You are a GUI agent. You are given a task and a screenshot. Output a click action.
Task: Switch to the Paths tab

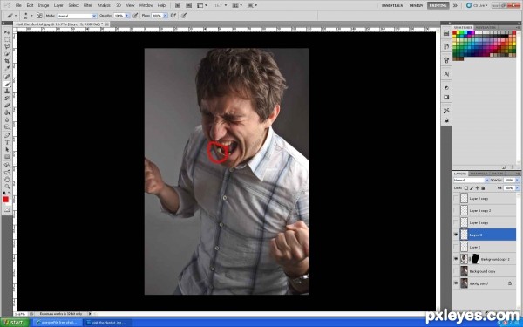497,174
